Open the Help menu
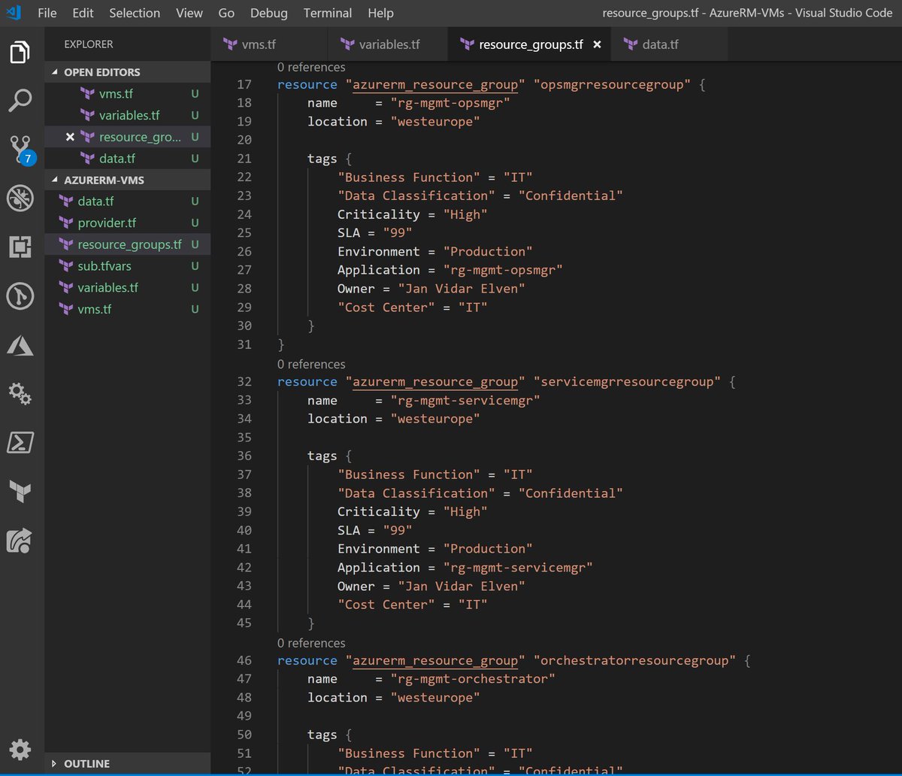 pos(381,13)
